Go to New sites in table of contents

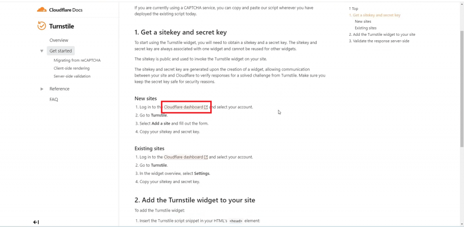click(x=363, y=21)
